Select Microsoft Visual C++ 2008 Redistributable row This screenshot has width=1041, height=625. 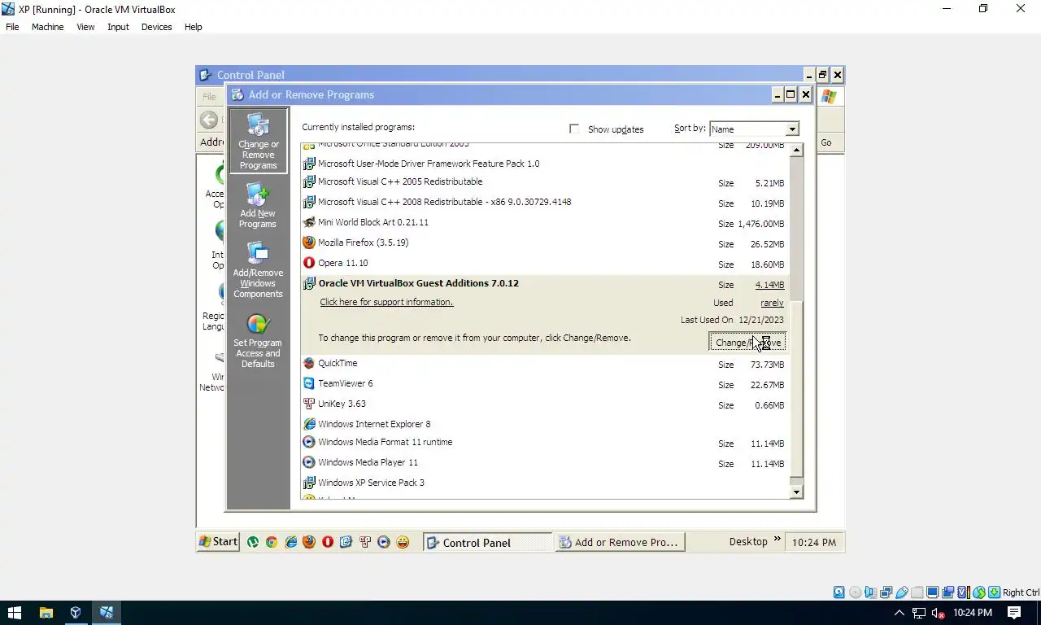(545, 202)
